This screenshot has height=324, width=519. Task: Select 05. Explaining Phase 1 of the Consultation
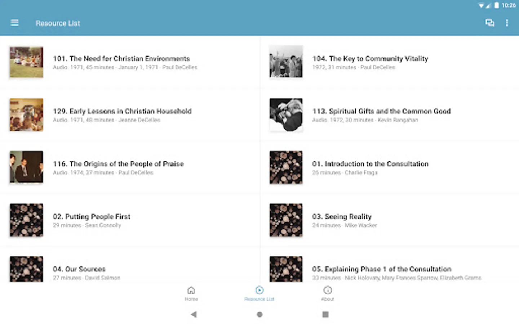pos(381,269)
